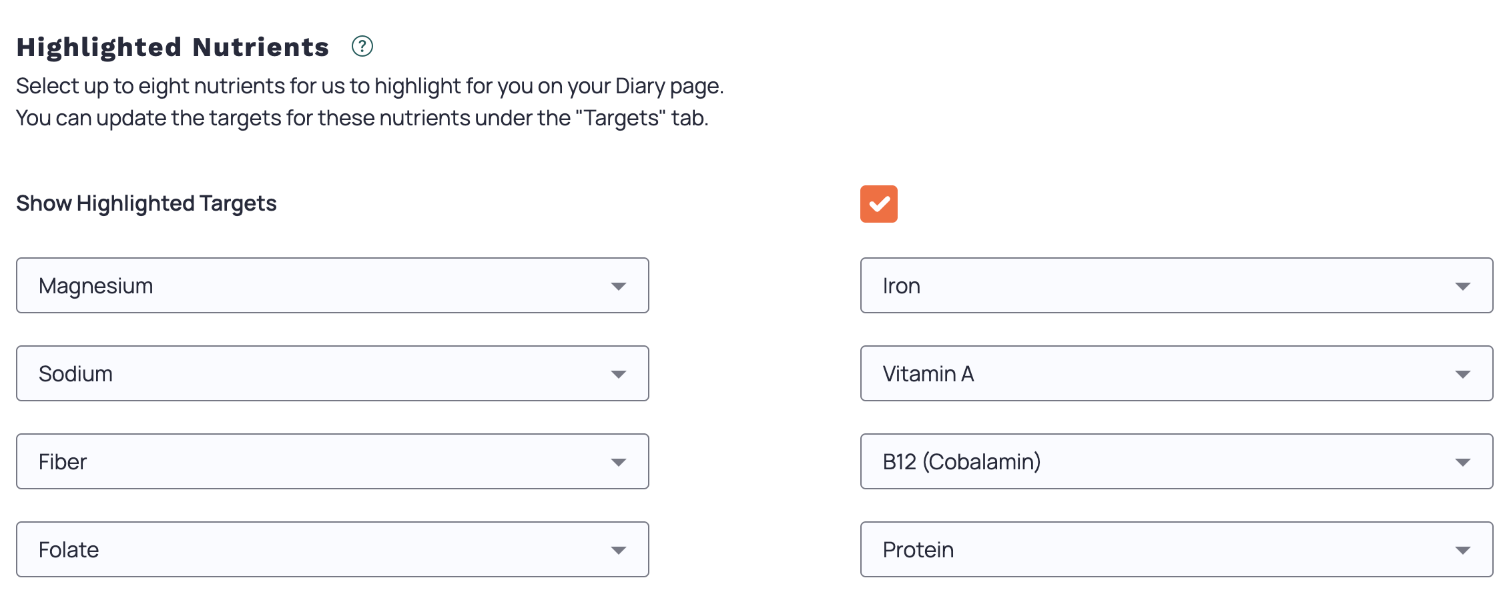
Task: Open the Iron nutrient dropdown
Action: (x=1176, y=286)
